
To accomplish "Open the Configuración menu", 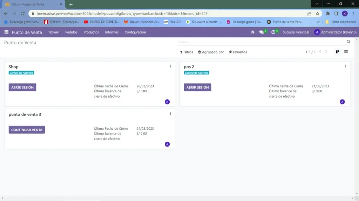I will click(135, 32).
